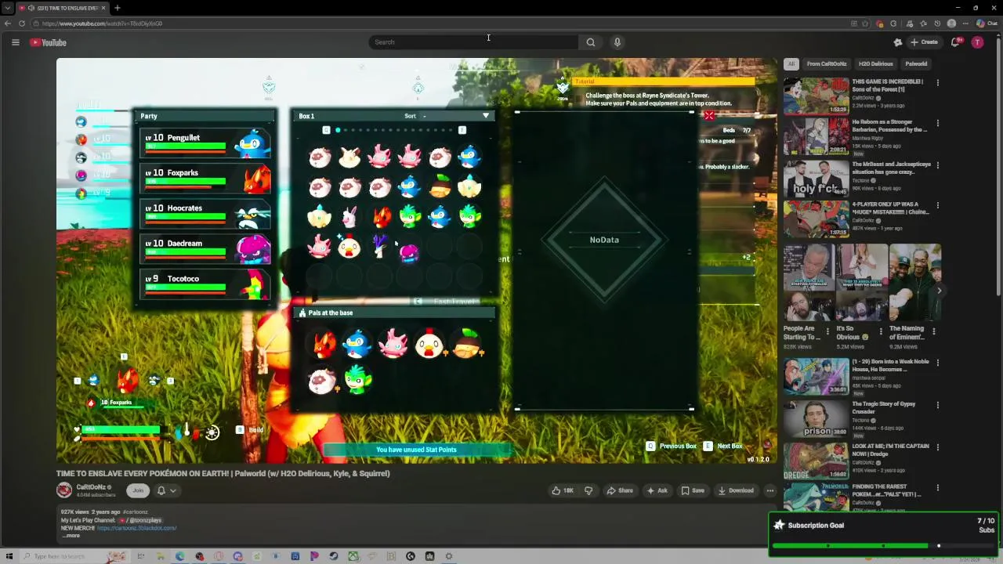The height and width of the screenshot is (564, 1003).
Task: Open the browser profile avatar icon
Action: pyautogui.click(x=951, y=23)
